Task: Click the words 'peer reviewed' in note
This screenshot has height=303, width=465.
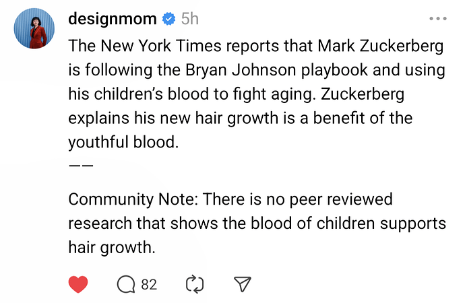Action: tap(341, 199)
